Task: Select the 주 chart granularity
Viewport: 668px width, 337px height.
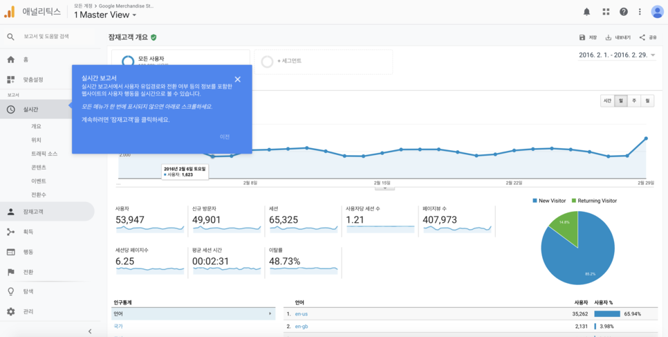Action: 634,100
